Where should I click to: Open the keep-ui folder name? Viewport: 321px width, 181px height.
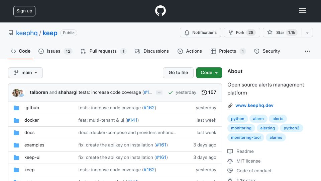coord(32,158)
